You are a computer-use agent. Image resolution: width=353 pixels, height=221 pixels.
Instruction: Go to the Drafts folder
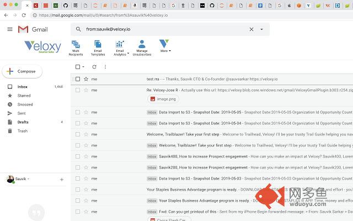[23, 122]
